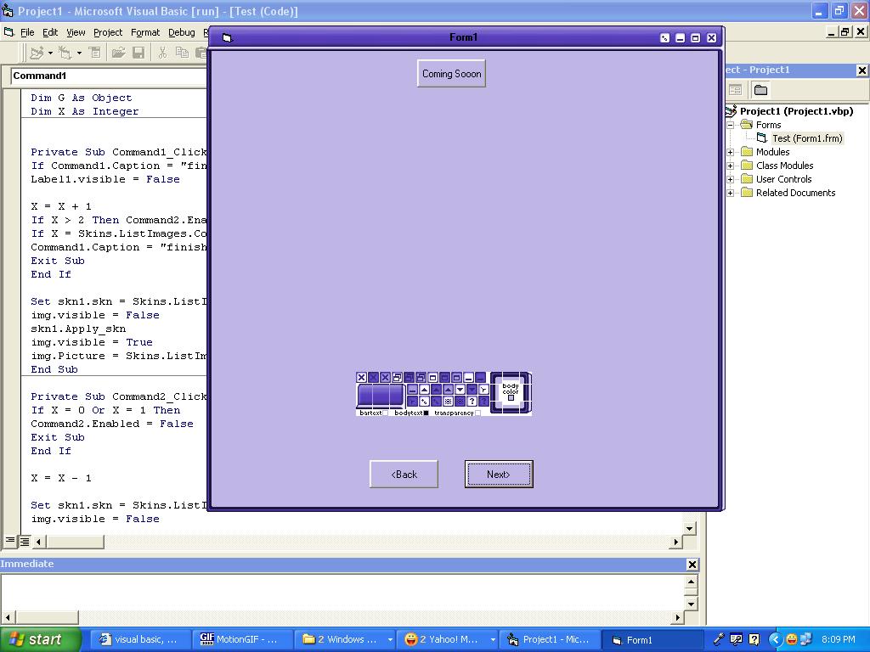The width and height of the screenshot is (870, 652).
Task: Click the body color swatch square
Action: point(511,398)
